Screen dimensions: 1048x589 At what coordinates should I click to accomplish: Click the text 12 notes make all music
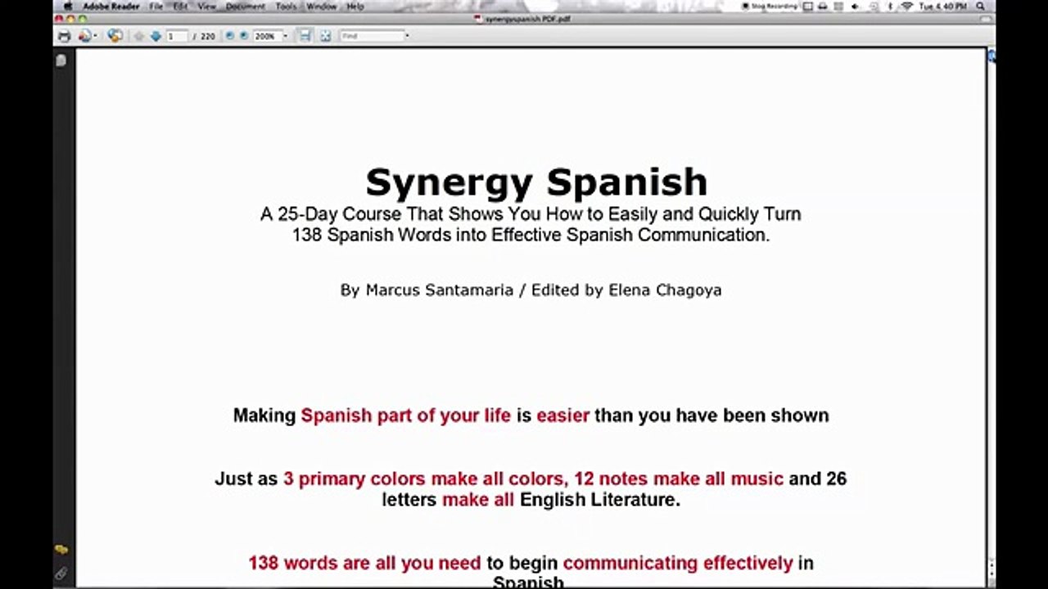(x=679, y=479)
